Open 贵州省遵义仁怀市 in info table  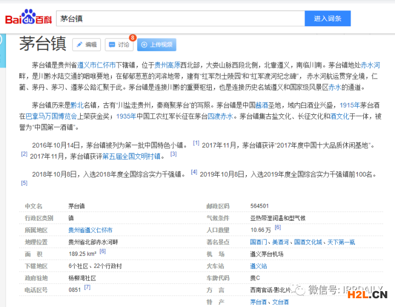[90, 230]
